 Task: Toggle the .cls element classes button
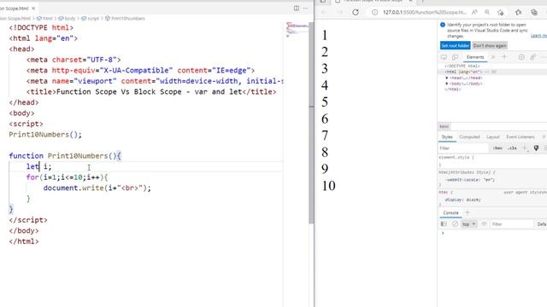pos(512,148)
